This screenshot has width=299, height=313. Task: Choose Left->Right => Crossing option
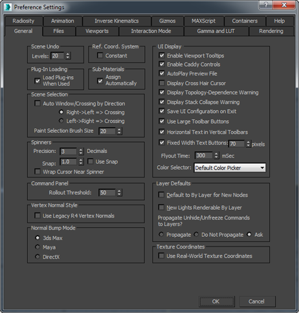pos(61,121)
